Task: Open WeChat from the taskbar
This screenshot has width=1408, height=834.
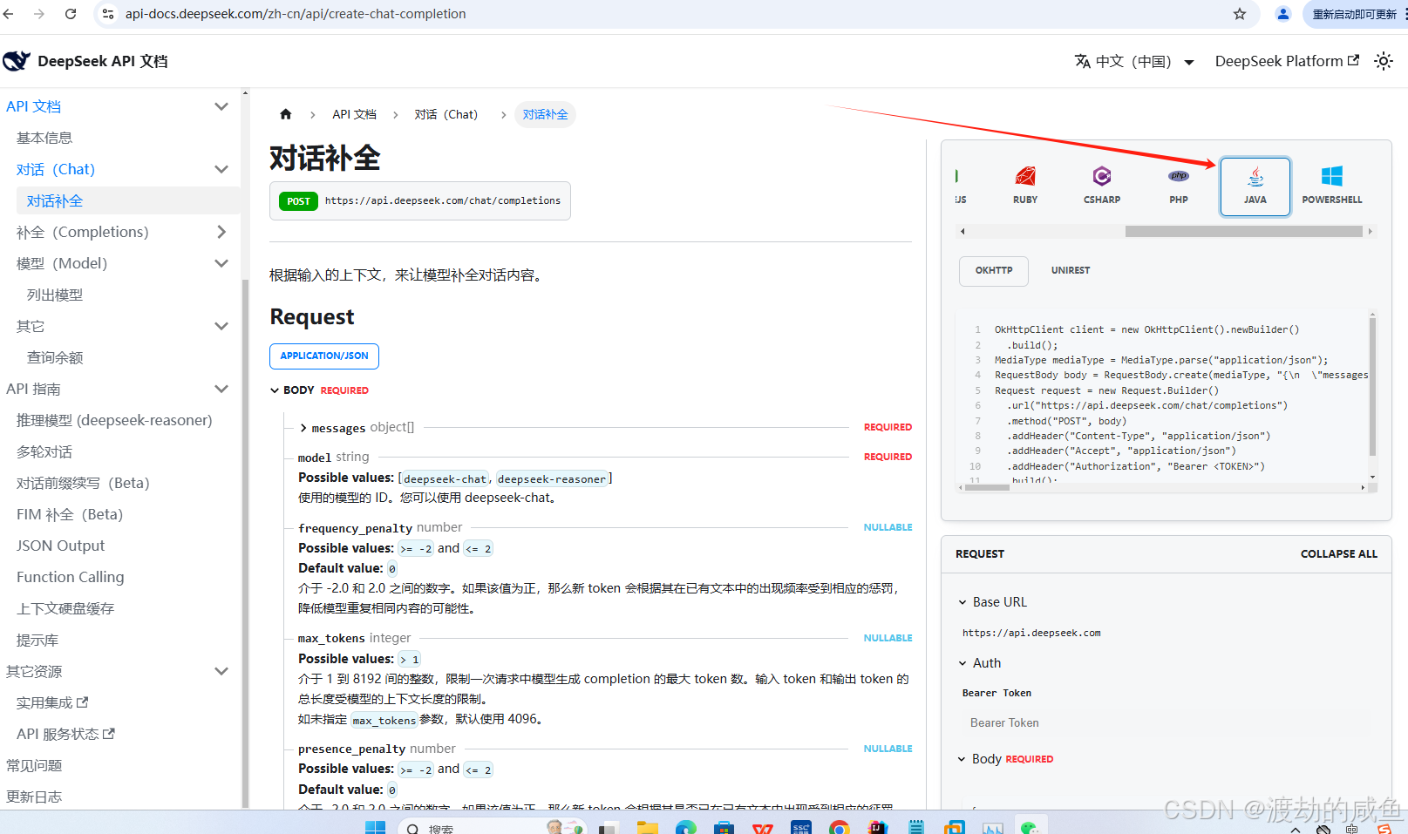Action: 1031,827
